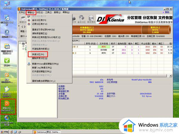This screenshot has width=179, height=134.
Task: Click the 终止柱面 column header
Action: pyautogui.click(x=146, y=44)
